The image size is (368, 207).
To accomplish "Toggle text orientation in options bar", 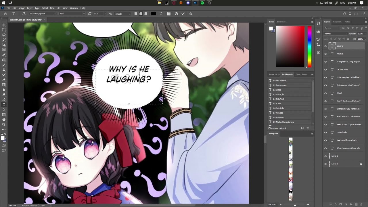I will tap(24, 14).
